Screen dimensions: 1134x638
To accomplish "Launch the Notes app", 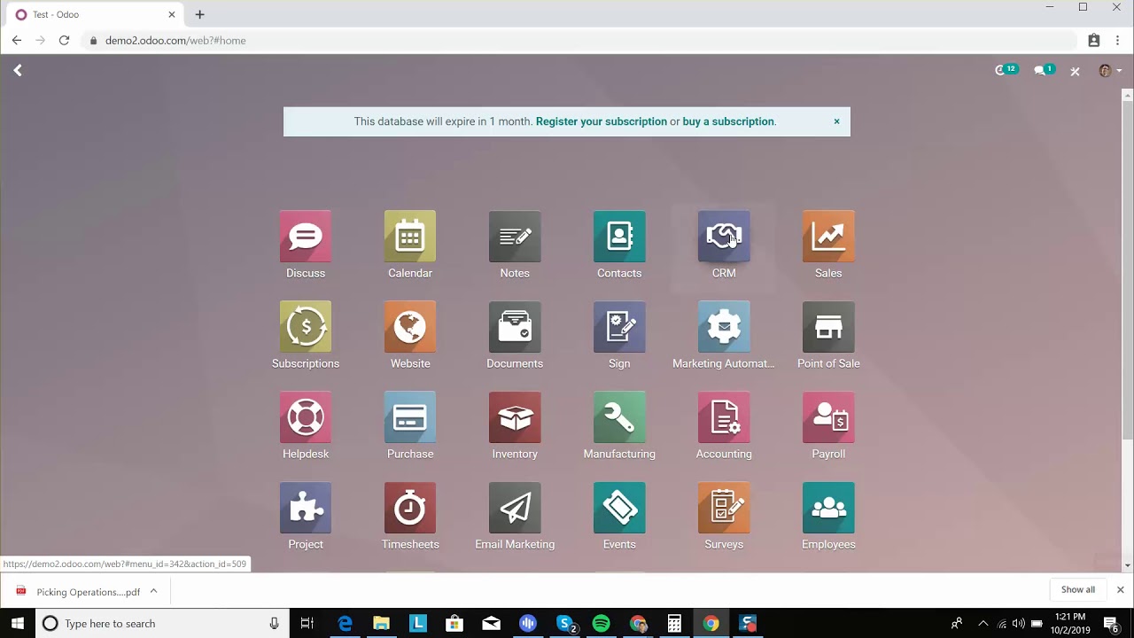I will 515,237.
